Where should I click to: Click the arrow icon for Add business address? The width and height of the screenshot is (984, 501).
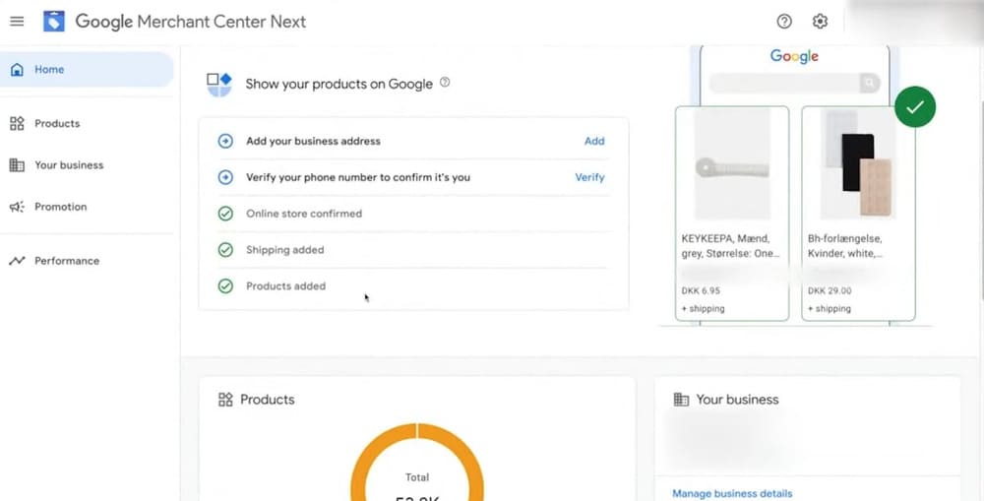(x=225, y=141)
